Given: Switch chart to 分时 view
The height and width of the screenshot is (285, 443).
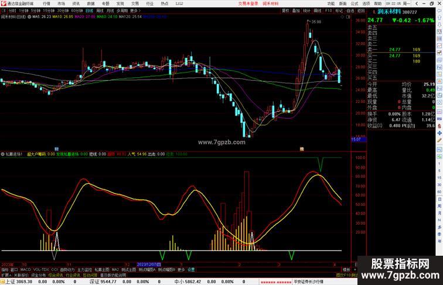Looking at the screenshot, I should (x=12, y=11).
